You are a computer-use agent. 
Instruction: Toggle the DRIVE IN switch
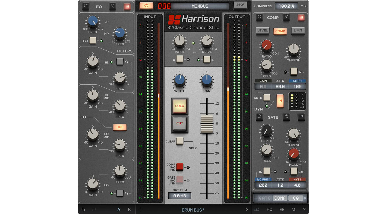point(207,59)
